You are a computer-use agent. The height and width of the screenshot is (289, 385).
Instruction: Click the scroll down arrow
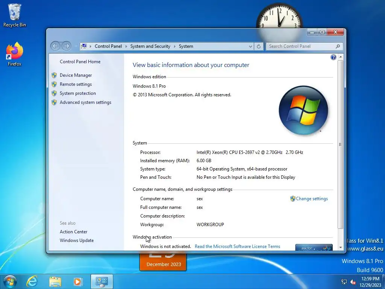pyautogui.click(x=340, y=248)
